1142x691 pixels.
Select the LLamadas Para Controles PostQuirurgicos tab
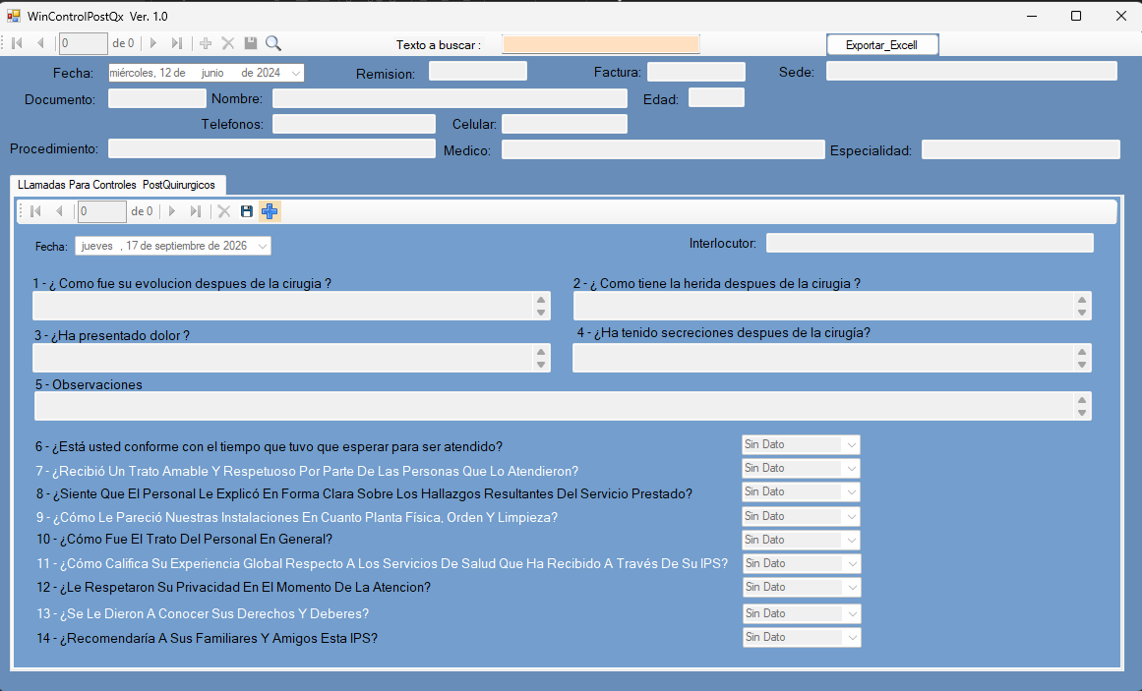point(117,185)
